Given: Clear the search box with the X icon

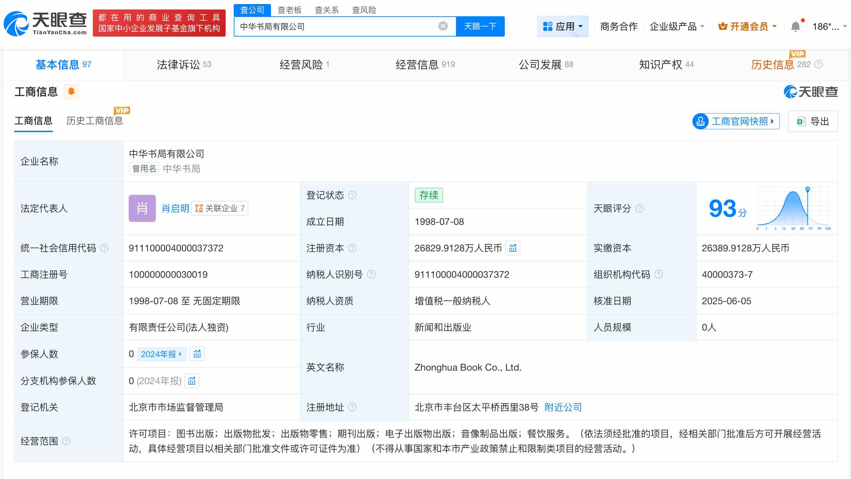Looking at the screenshot, I should pos(442,26).
